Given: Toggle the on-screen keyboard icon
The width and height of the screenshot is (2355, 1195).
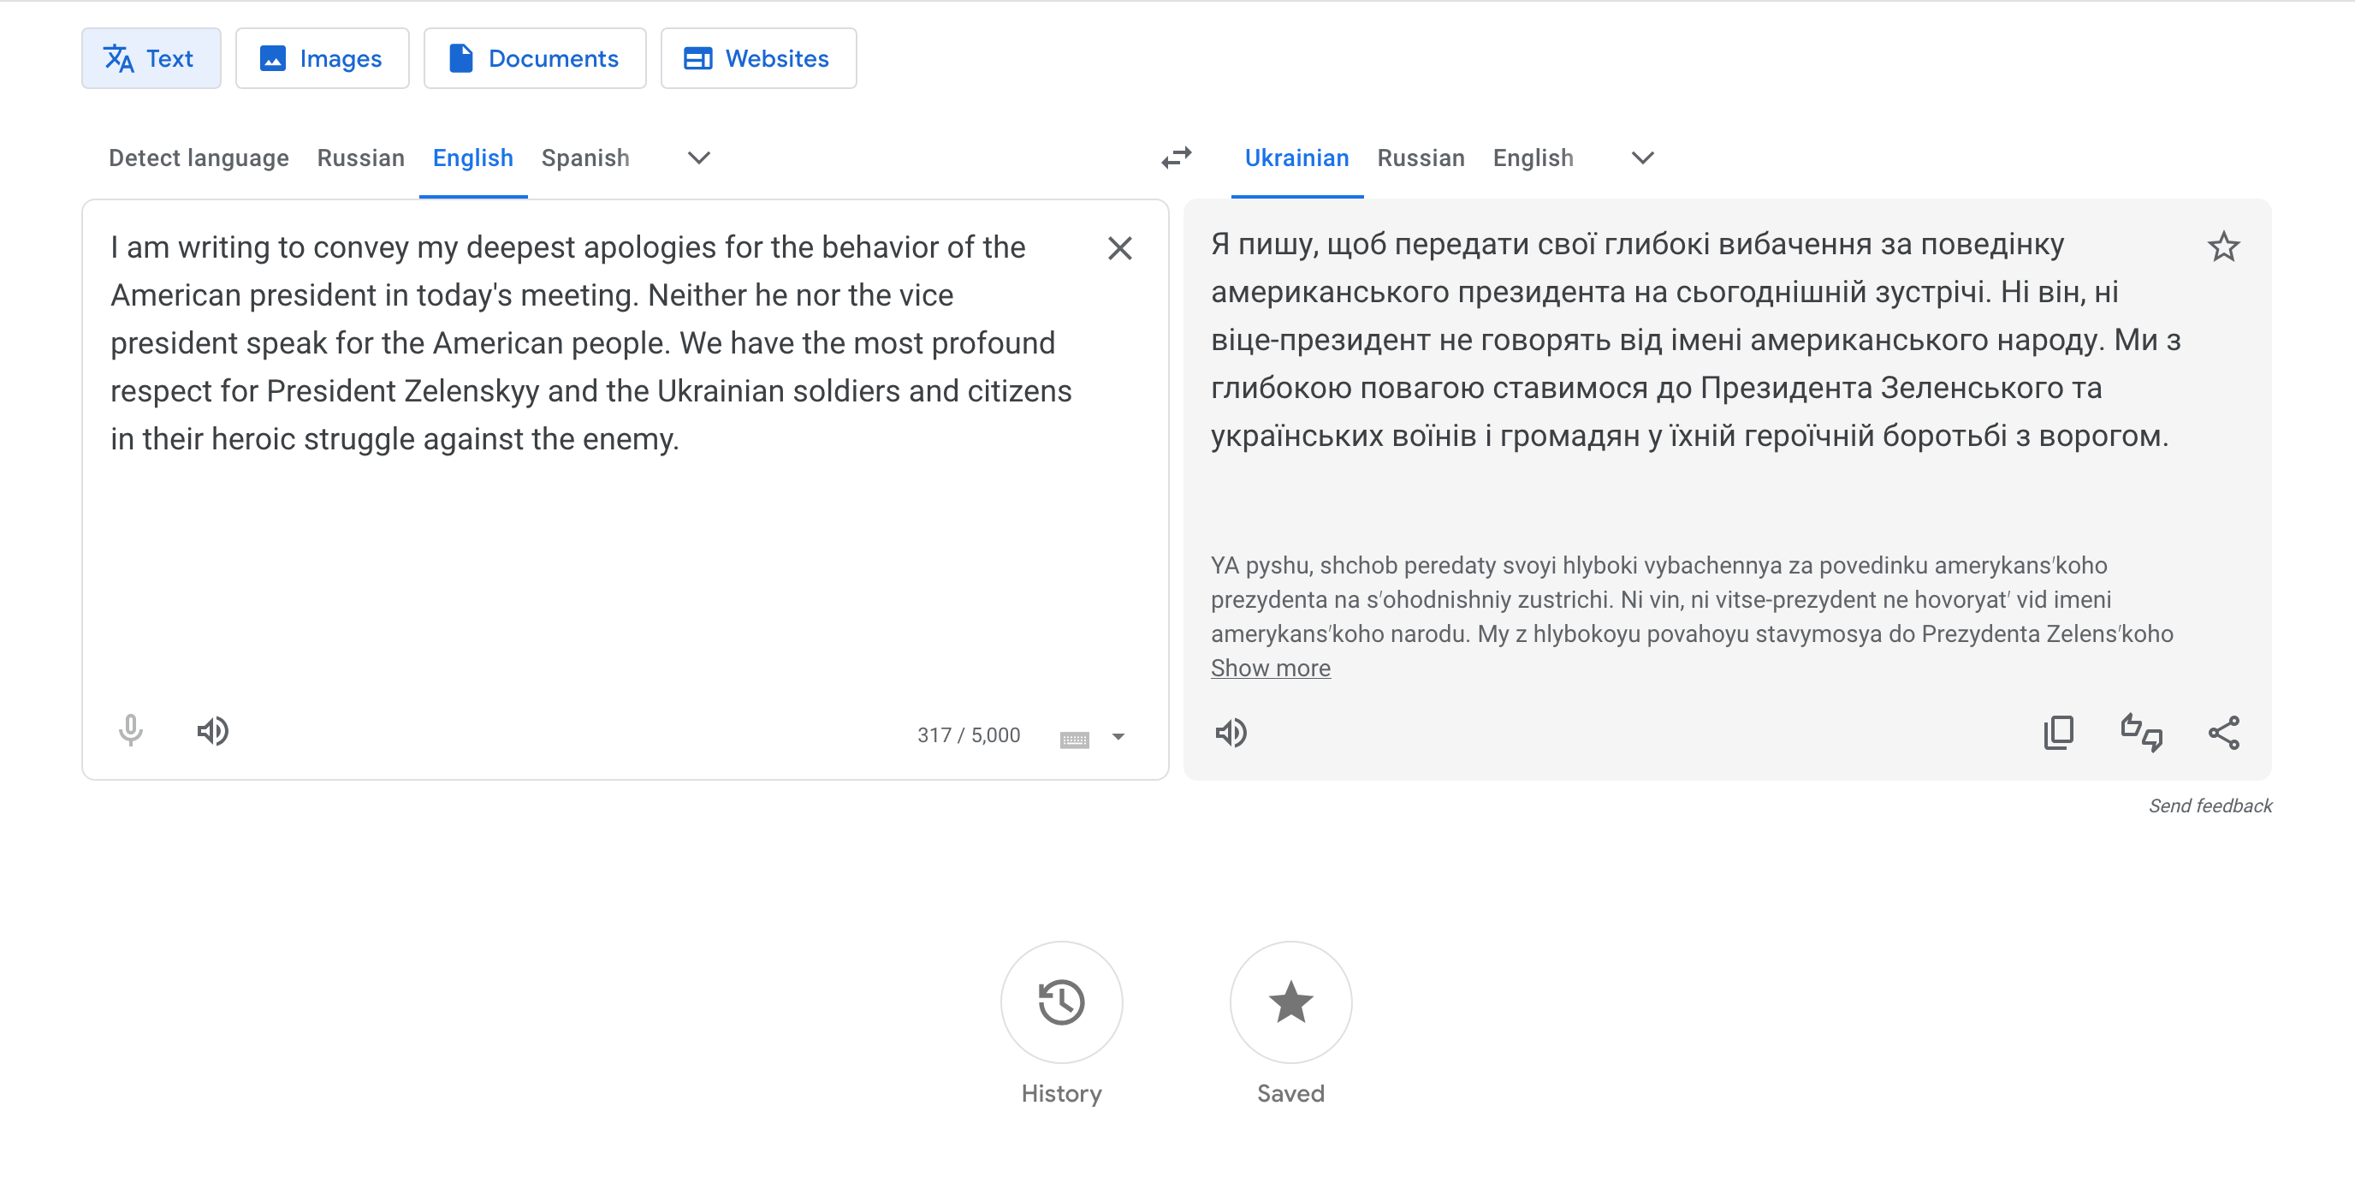Looking at the screenshot, I should pos(1074,738).
